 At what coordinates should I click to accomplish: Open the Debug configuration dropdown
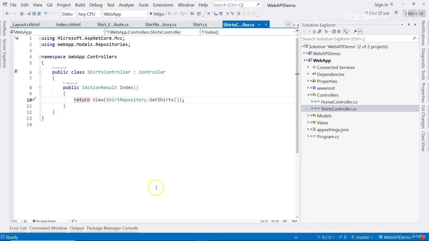(68, 14)
